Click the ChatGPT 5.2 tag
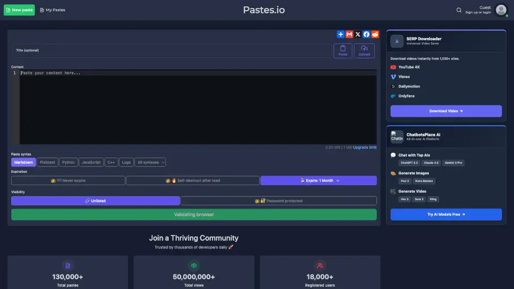 [409, 163]
